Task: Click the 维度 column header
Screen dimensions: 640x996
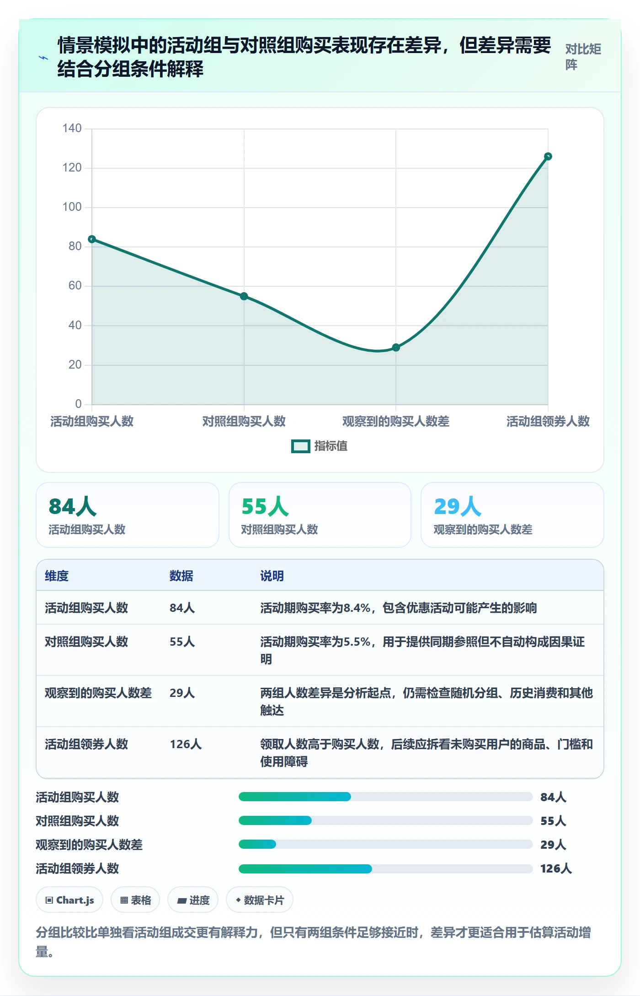Action: (57, 576)
